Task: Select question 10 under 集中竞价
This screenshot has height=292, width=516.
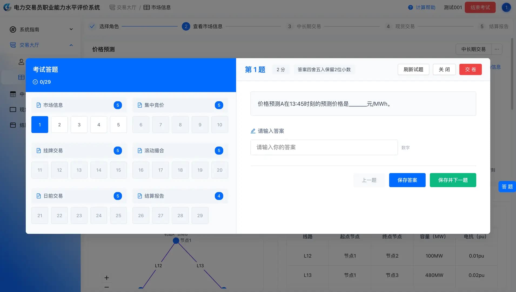Action: coord(220,125)
